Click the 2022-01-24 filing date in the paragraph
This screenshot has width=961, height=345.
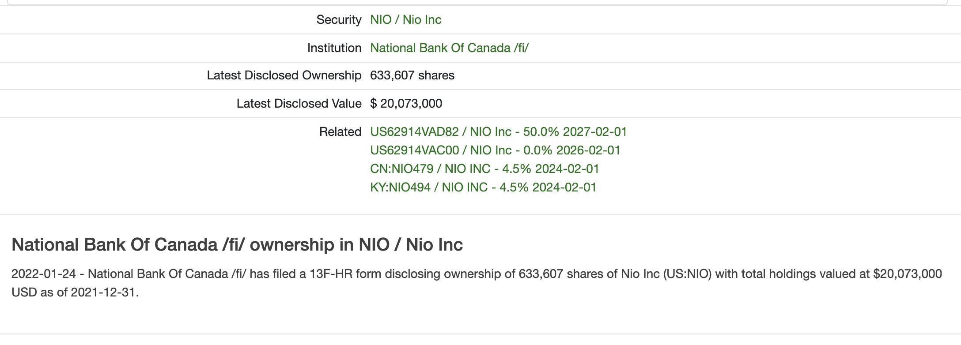click(44, 274)
